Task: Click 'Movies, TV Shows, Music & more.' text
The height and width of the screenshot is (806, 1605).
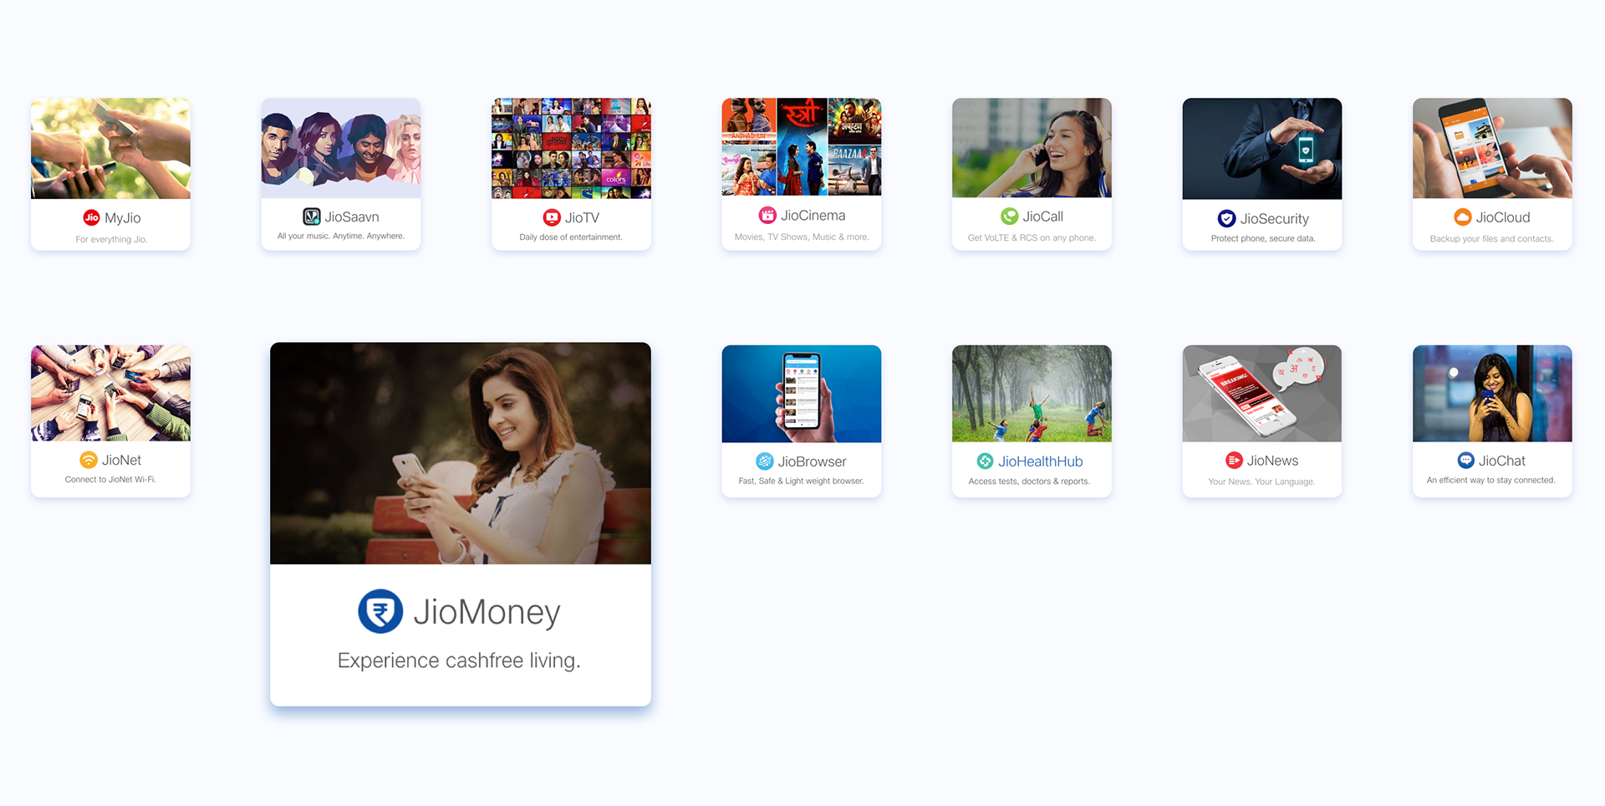Action: pyautogui.click(x=802, y=237)
